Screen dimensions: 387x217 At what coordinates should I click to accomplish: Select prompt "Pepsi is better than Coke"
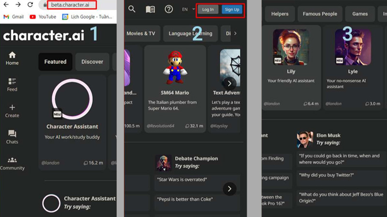tap(197, 202)
